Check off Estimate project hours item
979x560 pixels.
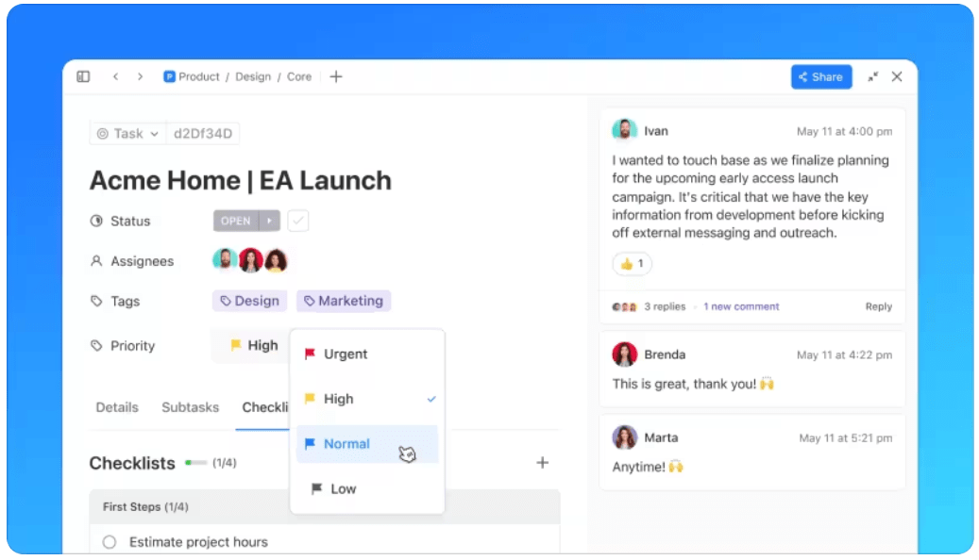click(x=110, y=542)
